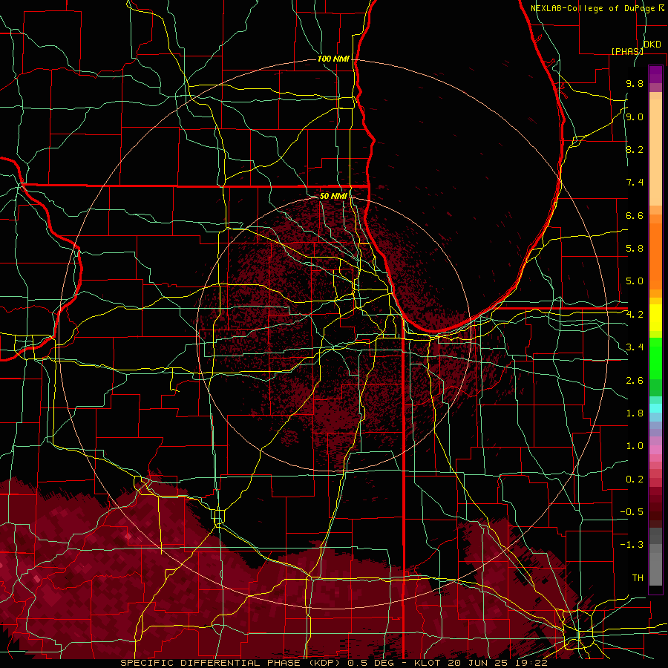Click the 7.4 value on color scale
This screenshot has height=668, width=668.
(x=635, y=183)
